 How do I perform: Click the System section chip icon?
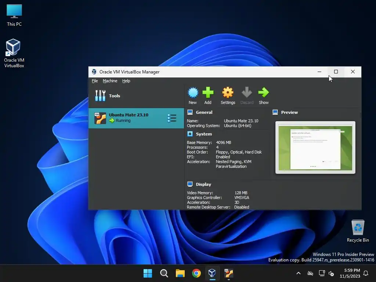pyautogui.click(x=190, y=134)
